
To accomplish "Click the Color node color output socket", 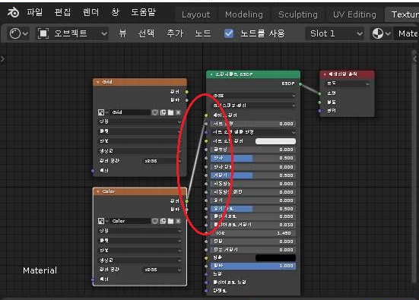I will click(187, 201).
